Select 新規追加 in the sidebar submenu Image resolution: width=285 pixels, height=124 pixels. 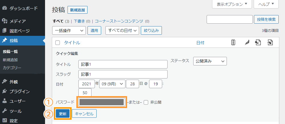click(x=10, y=60)
